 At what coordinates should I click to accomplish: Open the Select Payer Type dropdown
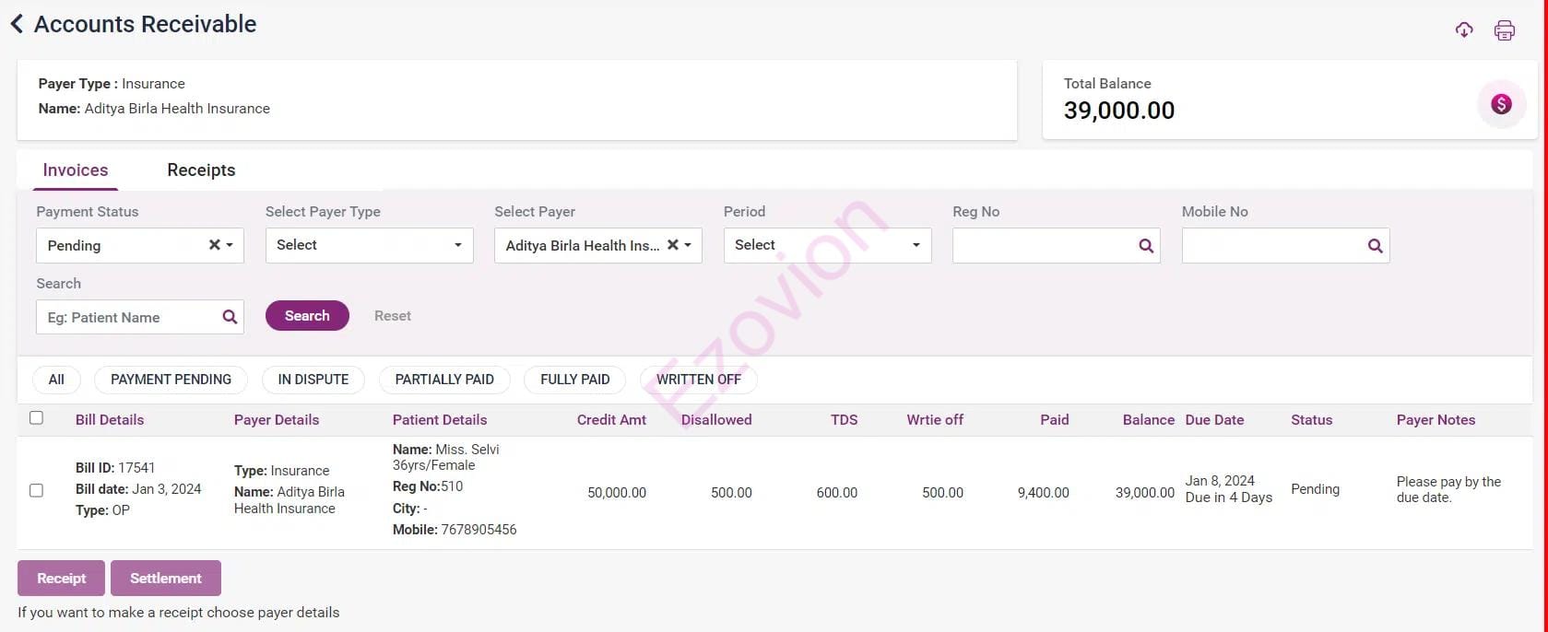tap(369, 246)
